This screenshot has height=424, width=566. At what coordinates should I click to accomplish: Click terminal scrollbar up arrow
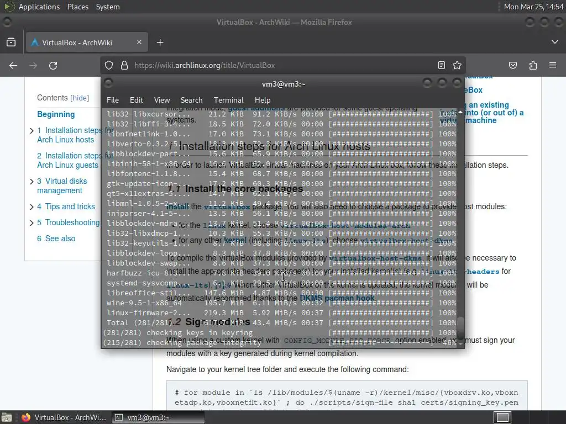pos(460,112)
